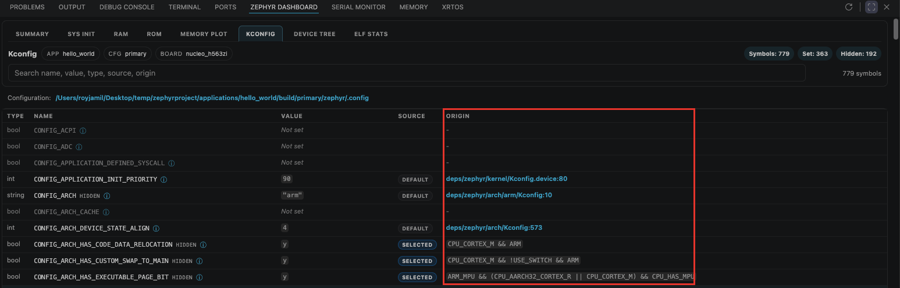Open the info icon beside CONFIG_ADC
Image resolution: width=900 pixels, height=288 pixels.
pyautogui.click(x=79, y=147)
